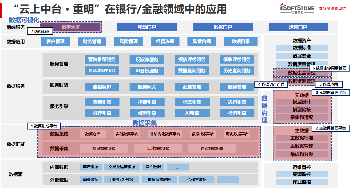Select the 数据安全 box
Image resolution: width=351 pixels, height=190 pixels.
coord(302,56)
